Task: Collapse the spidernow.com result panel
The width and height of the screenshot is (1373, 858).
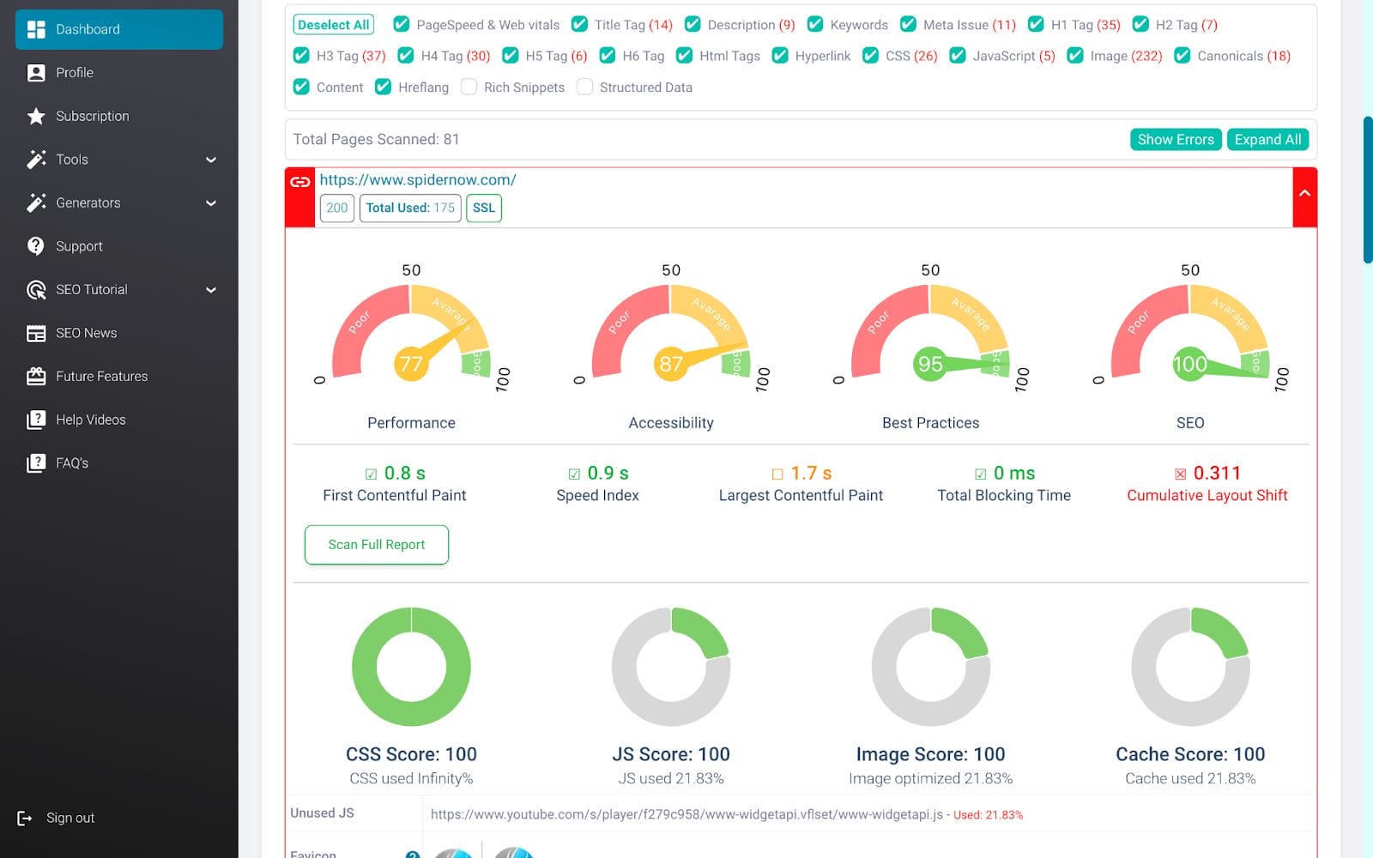Action: pyautogui.click(x=1304, y=194)
